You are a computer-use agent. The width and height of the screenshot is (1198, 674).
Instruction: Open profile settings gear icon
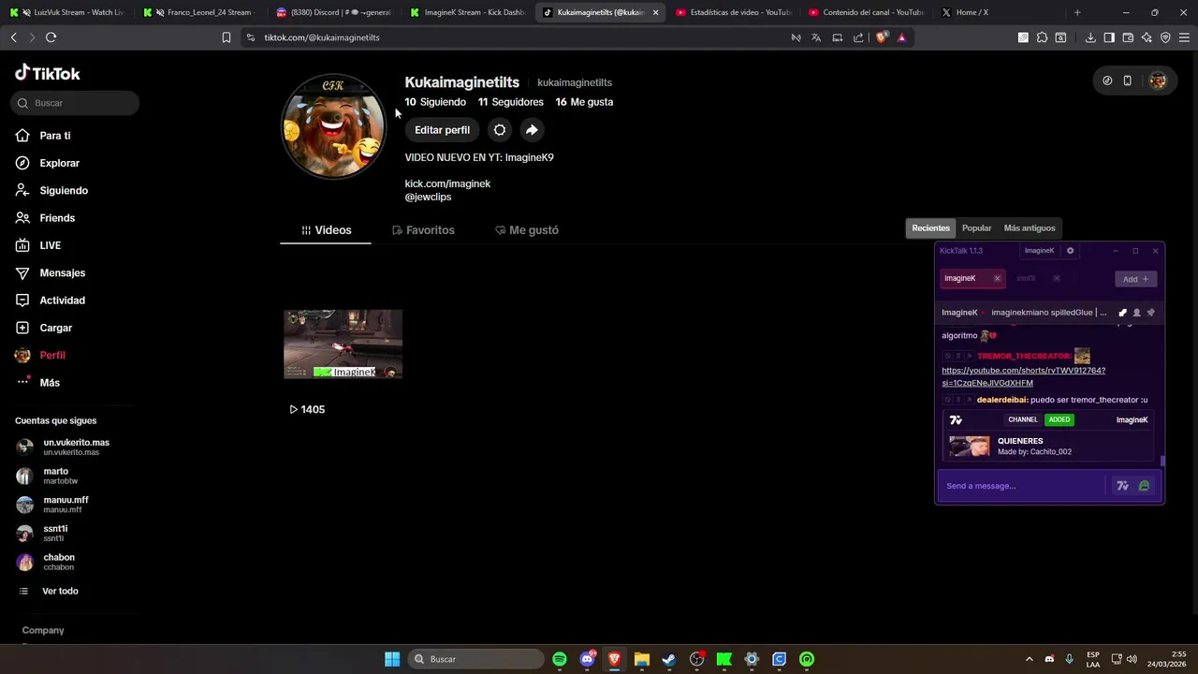pos(500,130)
